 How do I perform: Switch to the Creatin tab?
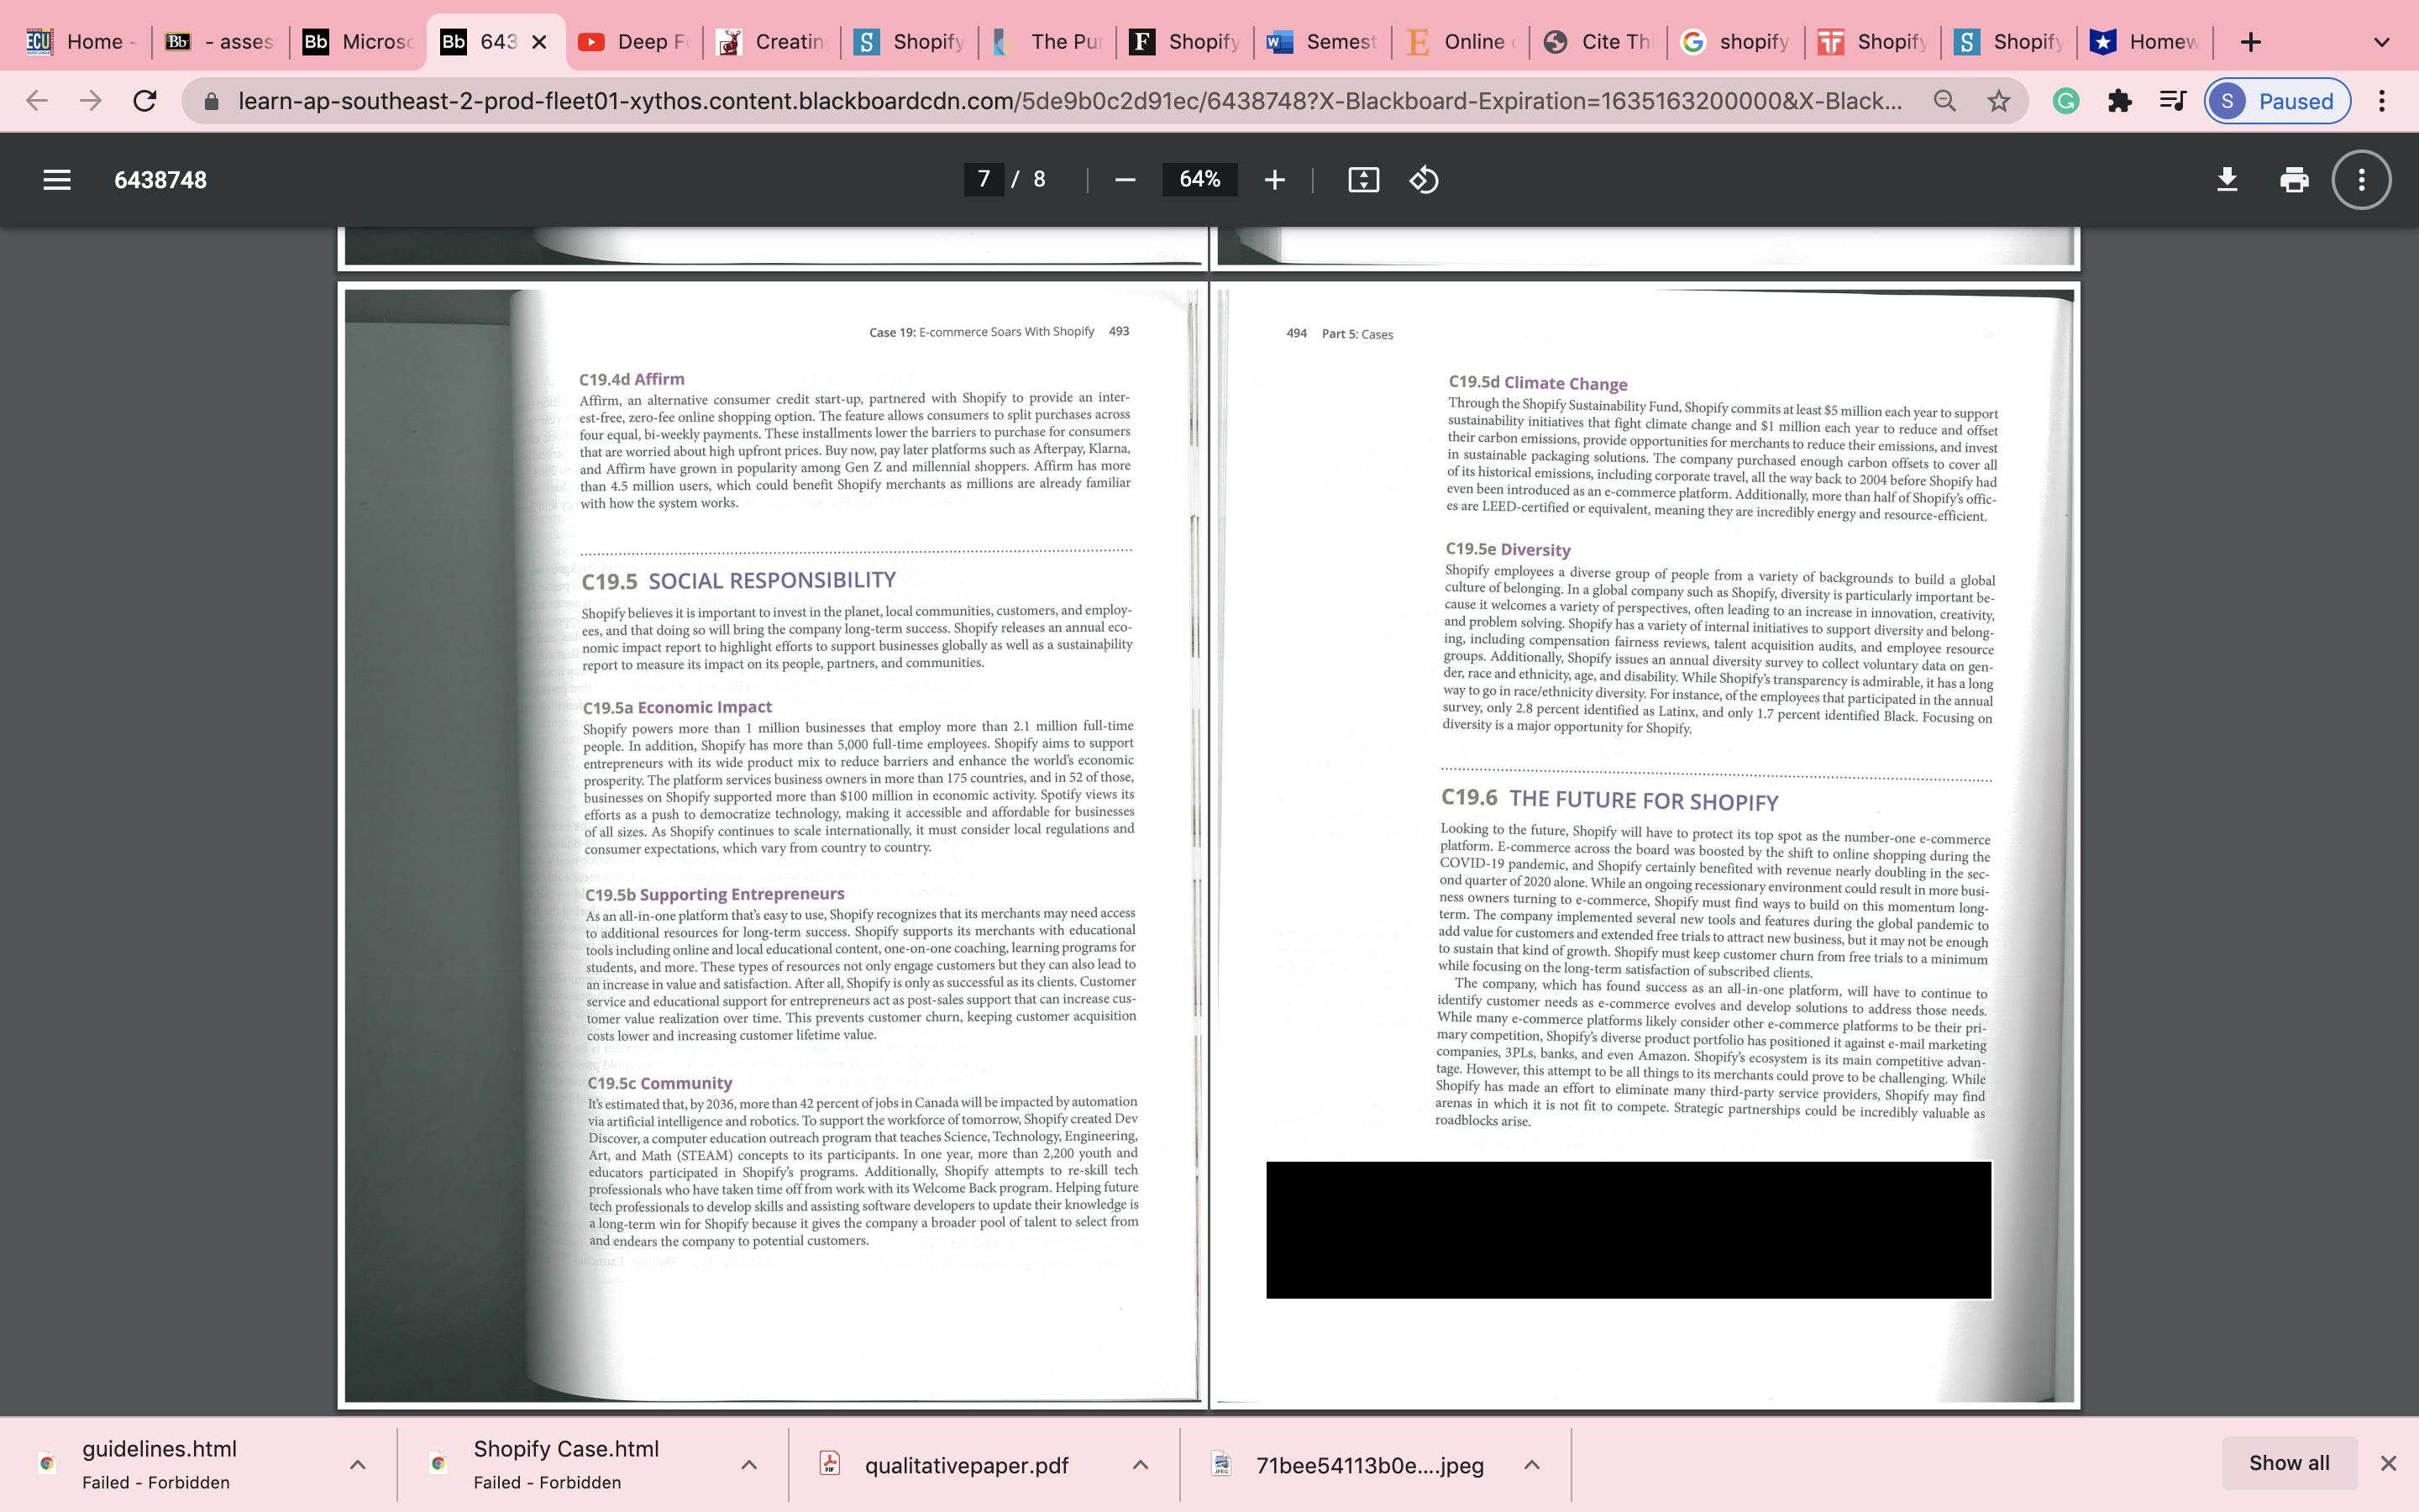coord(772,42)
